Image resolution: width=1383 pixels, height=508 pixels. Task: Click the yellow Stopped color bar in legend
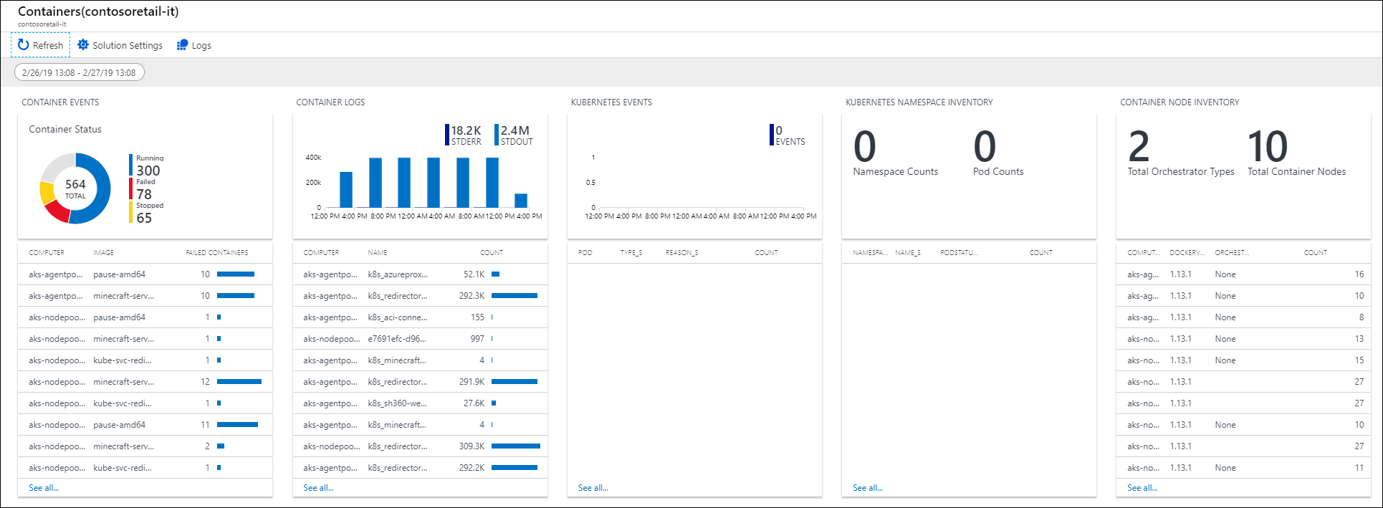pyautogui.click(x=131, y=212)
